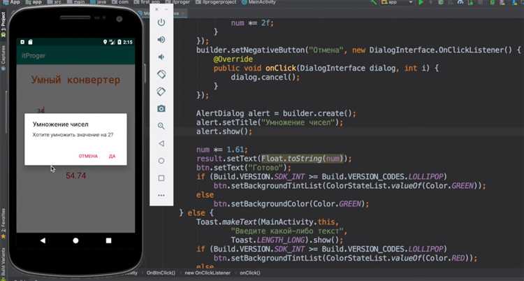The width and height of the screenshot is (524, 281).
Task: Click the Color.RED setBackgroundTintList code line
Action: pyautogui.click(x=346, y=258)
